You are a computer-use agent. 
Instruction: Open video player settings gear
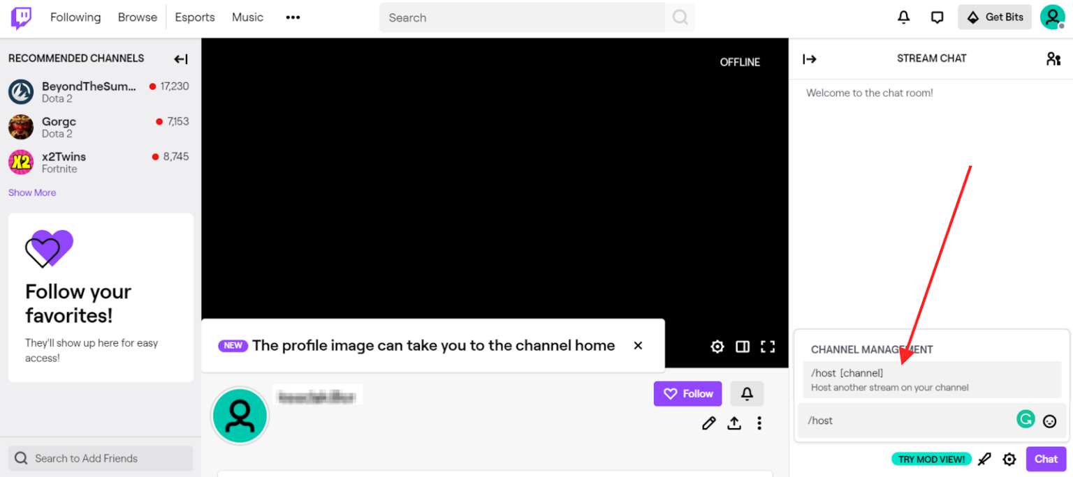(717, 347)
